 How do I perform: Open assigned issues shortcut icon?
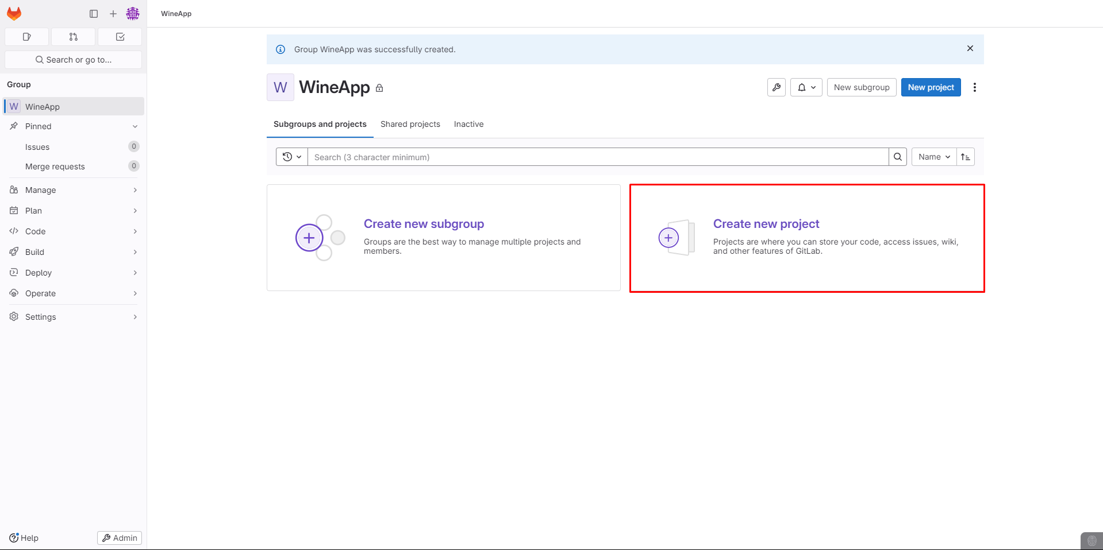[27, 37]
